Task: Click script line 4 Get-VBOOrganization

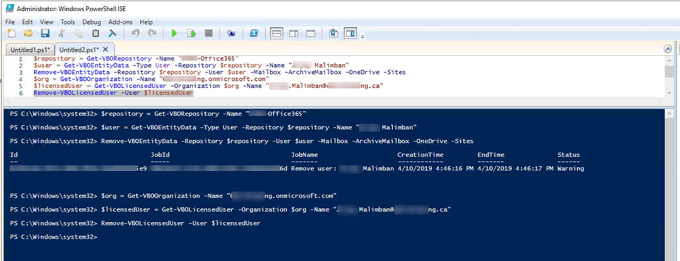Action: [152, 79]
